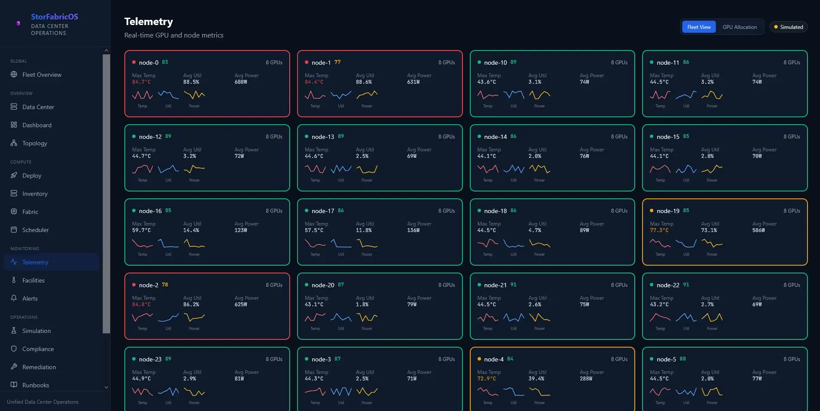
Task: Open the node-19 warning card
Action: coord(725,232)
